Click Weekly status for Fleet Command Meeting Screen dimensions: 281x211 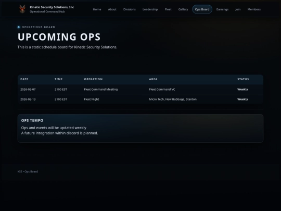(242, 90)
